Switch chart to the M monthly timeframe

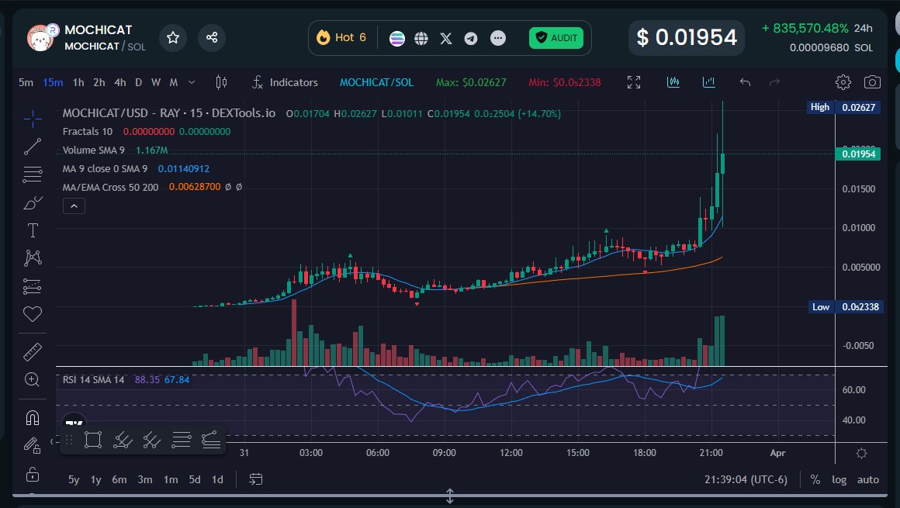[x=173, y=83]
